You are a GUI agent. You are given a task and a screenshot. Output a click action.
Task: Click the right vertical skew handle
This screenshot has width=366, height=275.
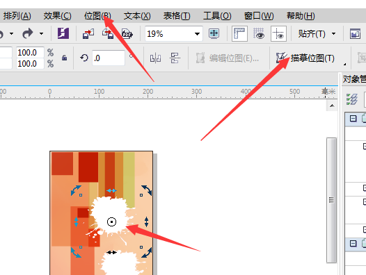146,222
